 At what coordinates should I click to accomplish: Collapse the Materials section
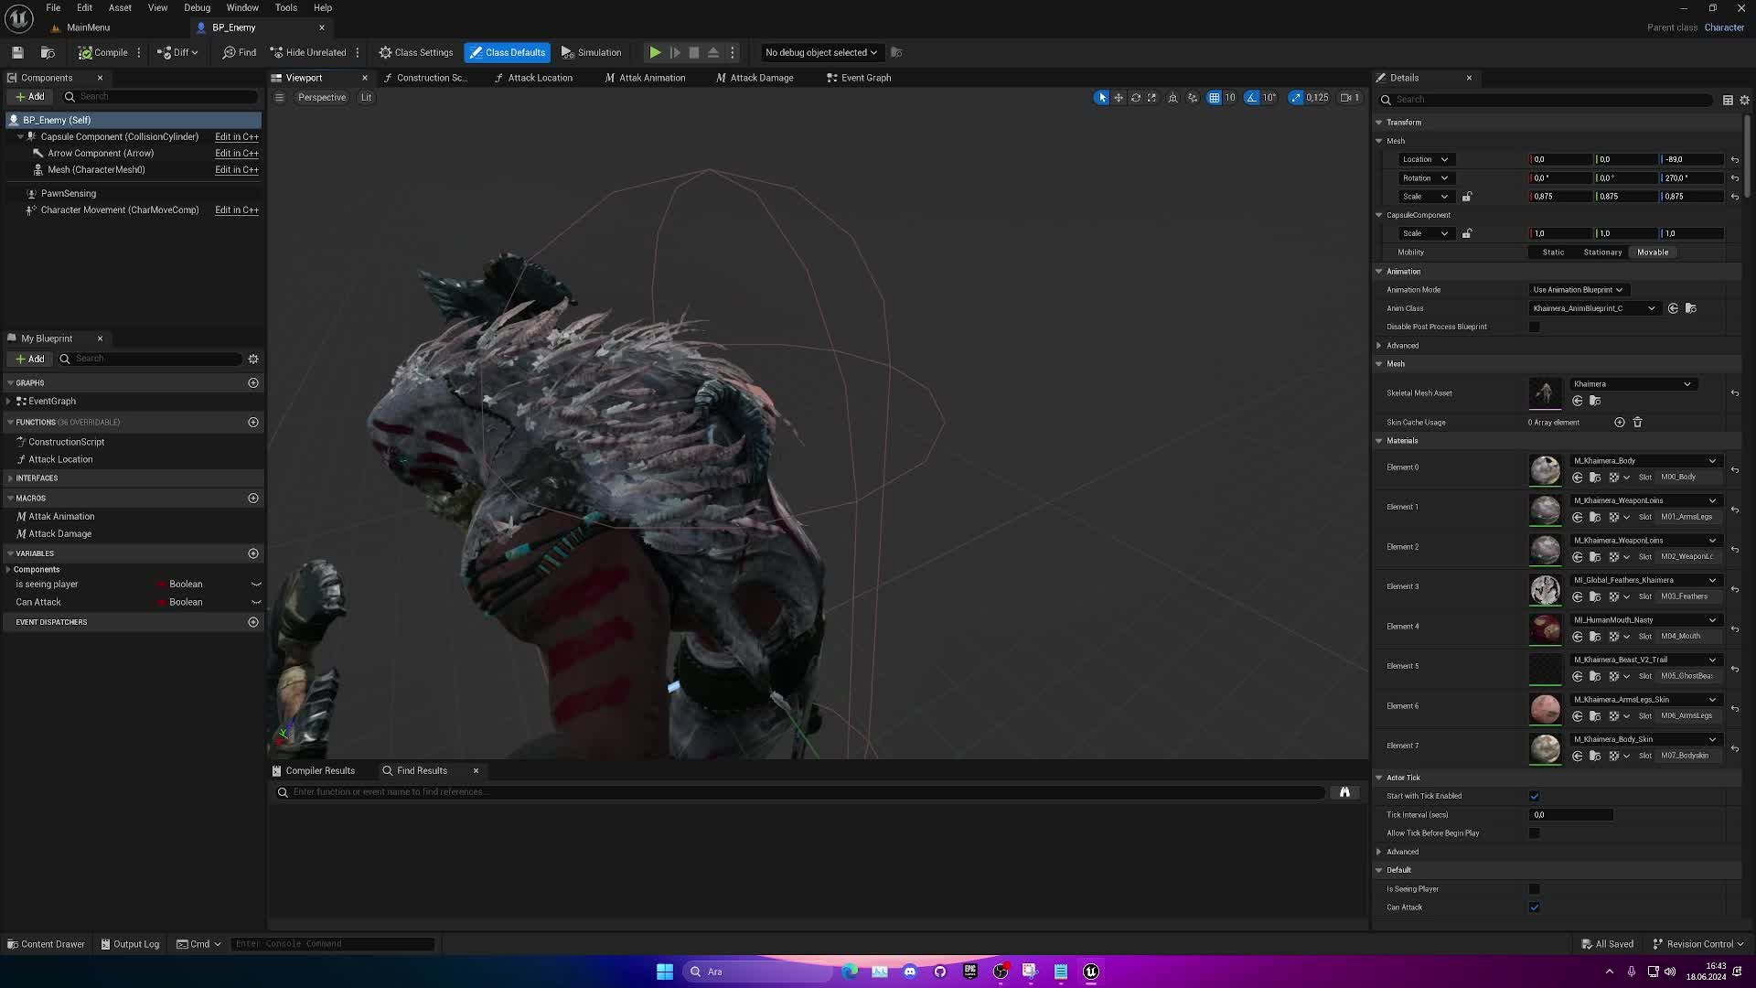[x=1379, y=441]
